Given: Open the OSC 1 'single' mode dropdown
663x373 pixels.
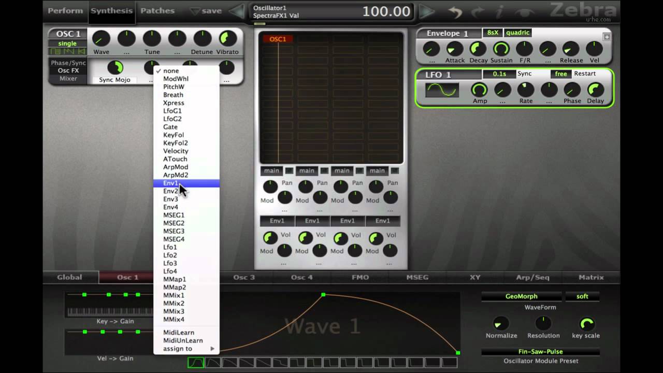Looking at the screenshot, I should pos(67,44).
